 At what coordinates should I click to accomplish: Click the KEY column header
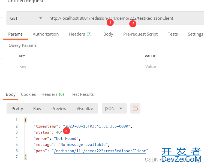(x=22, y=56)
